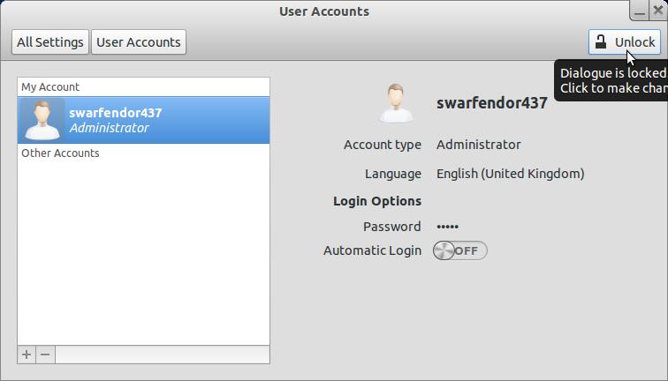Minimize the User Accounts window

point(640,10)
